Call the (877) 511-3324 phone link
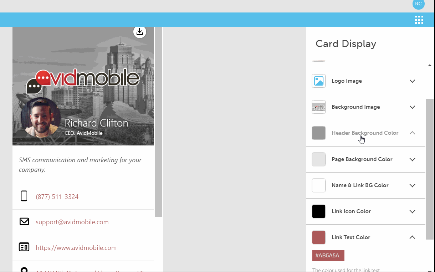The image size is (435, 272). [57, 196]
